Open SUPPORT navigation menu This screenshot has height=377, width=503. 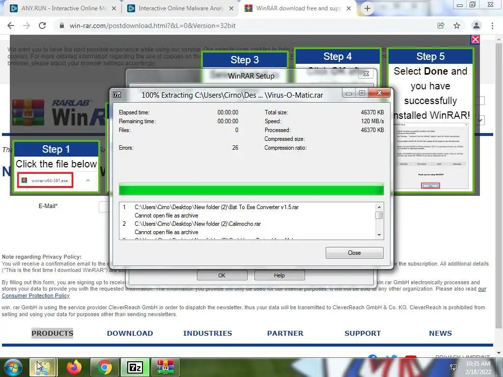(363, 333)
